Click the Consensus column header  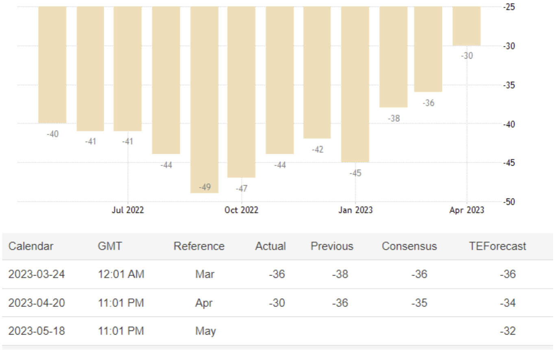click(x=409, y=246)
